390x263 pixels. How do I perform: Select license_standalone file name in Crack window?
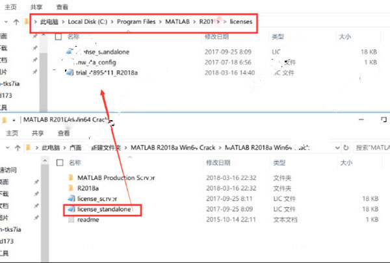104,209
